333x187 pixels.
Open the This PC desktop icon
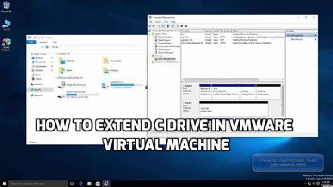[6, 25]
